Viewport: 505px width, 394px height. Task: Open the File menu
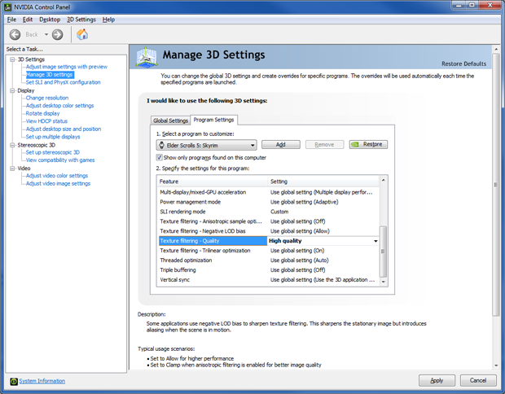tap(11, 20)
